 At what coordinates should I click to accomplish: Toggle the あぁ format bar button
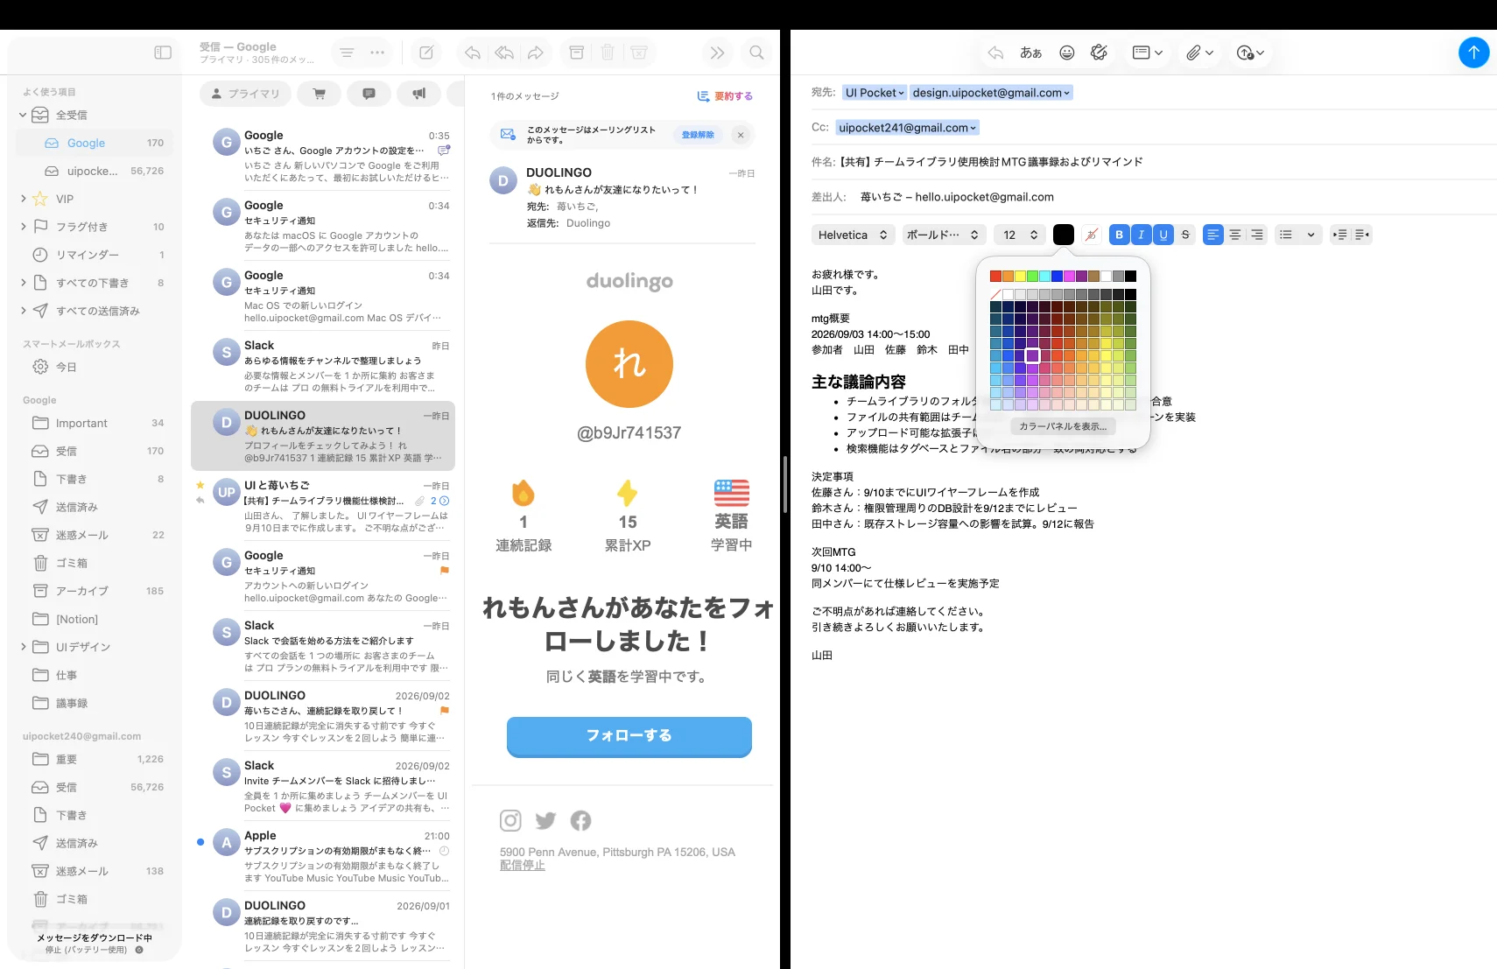[x=1030, y=53]
